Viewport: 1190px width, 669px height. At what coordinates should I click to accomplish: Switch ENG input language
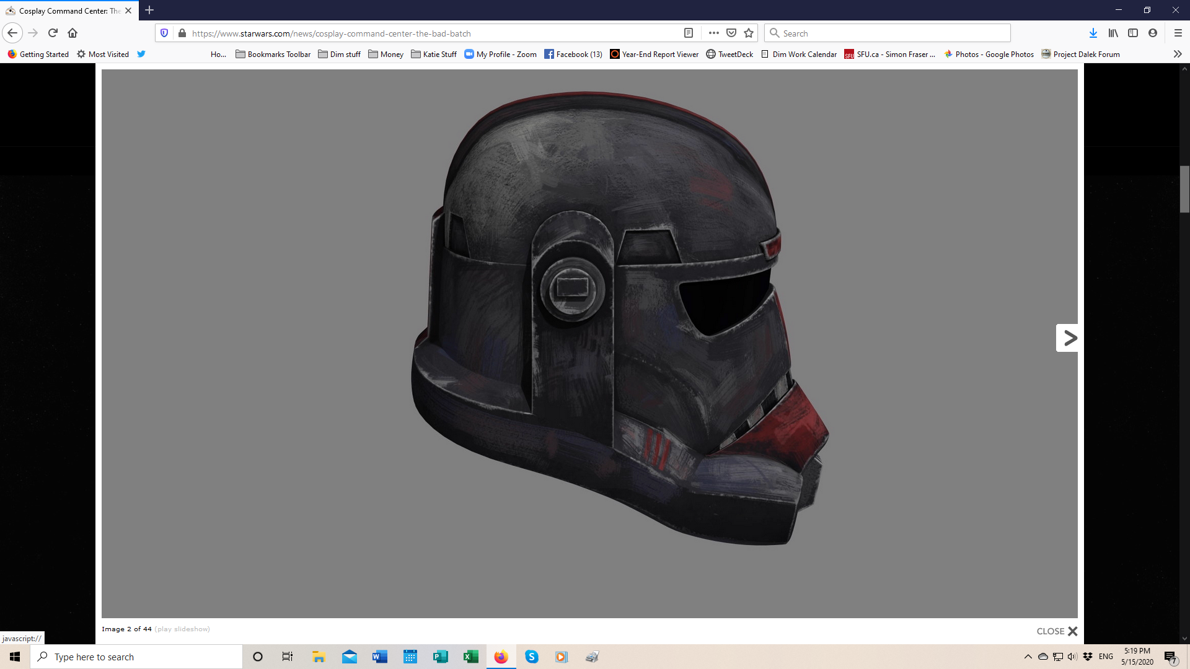(x=1106, y=657)
